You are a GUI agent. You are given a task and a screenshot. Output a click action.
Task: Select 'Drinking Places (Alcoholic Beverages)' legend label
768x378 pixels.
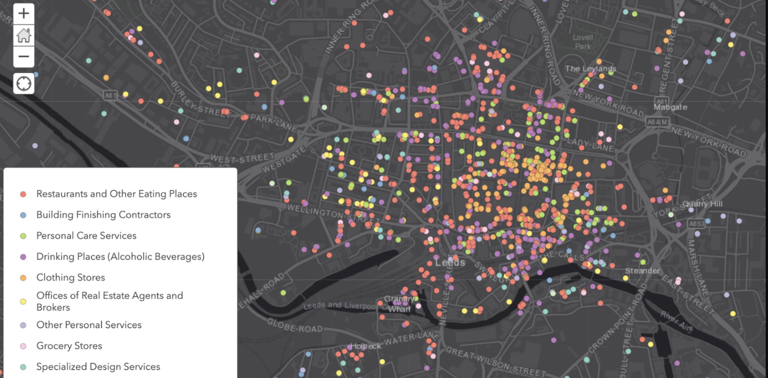coord(120,256)
